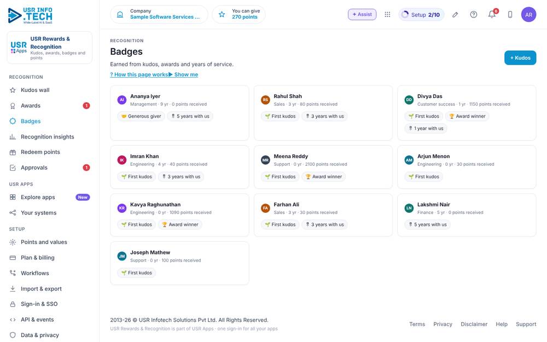The image size is (547, 342).
Task: Click the mobile phone icon in header
Action: (x=510, y=15)
